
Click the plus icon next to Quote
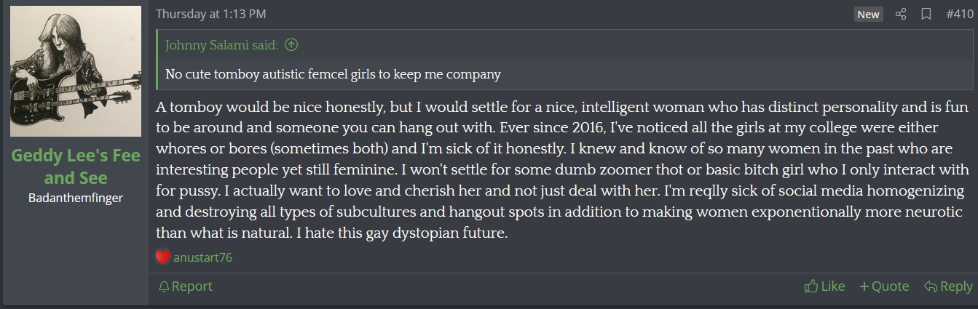(864, 286)
